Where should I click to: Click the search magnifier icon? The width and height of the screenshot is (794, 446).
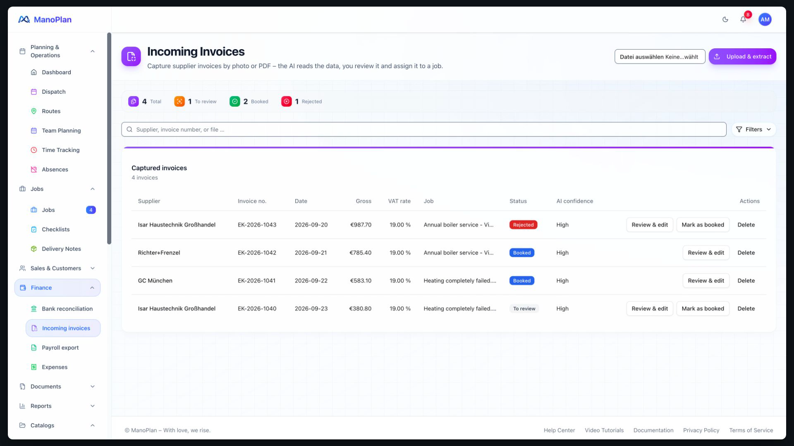[129, 129]
